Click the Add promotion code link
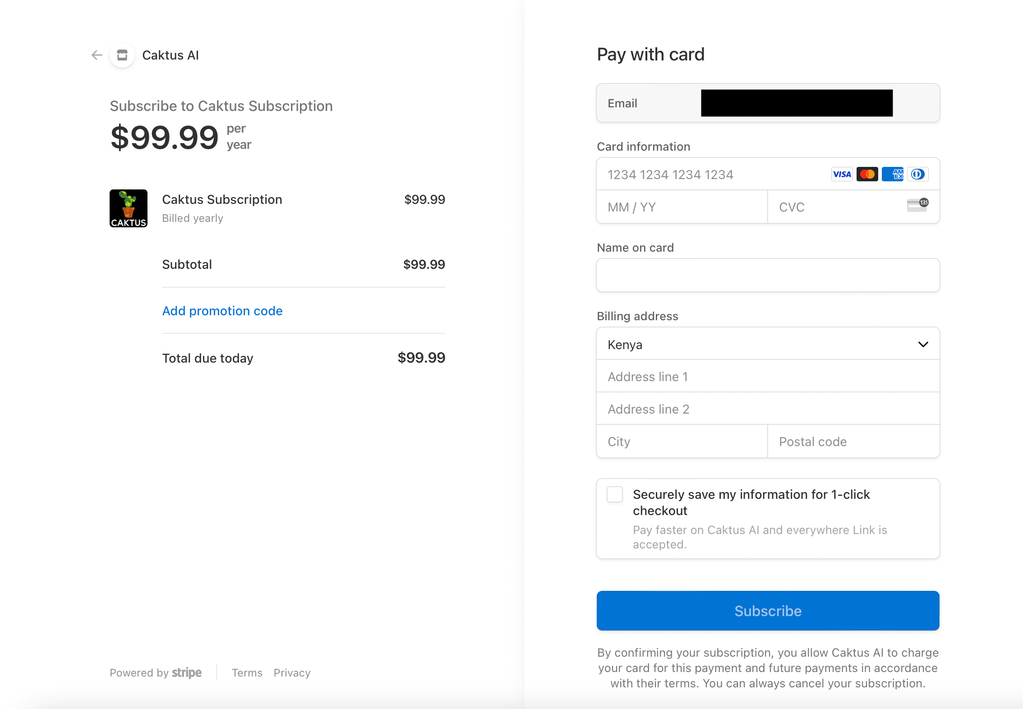This screenshot has height=709, width=1023. coord(222,311)
